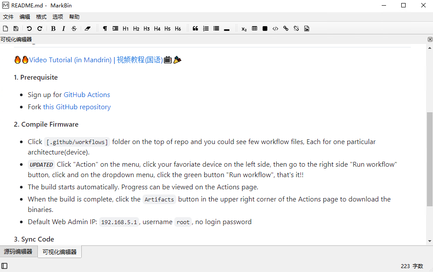Apply subscript formatting
Image resolution: width=433 pixels, height=272 pixels.
[x=244, y=28]
